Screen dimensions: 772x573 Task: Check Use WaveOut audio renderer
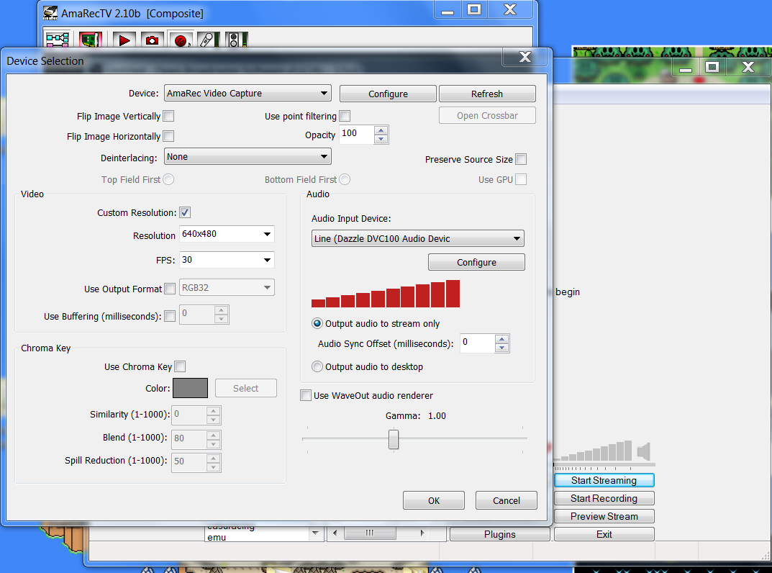coord(306,395)
